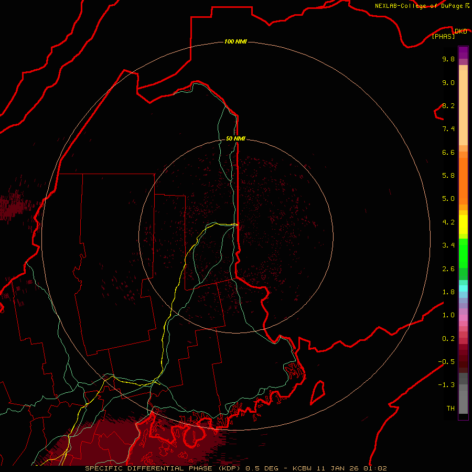The image size is (472, 472).
Task: Click the 9.8 scale value
Action: 448,59
